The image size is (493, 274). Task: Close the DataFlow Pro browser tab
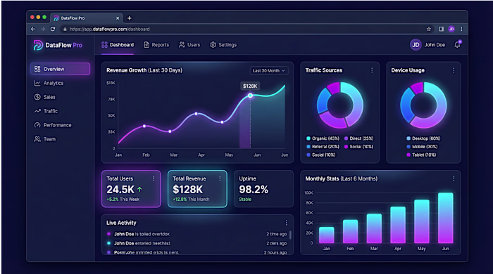click(x=118, y=18)
